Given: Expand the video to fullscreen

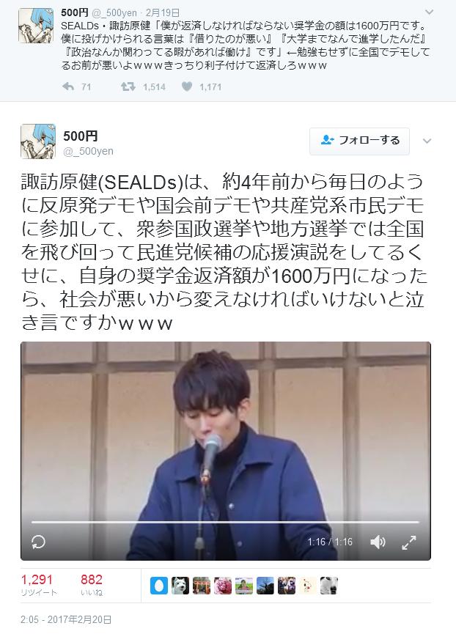Looking at the screenshot, I should 409,542.
